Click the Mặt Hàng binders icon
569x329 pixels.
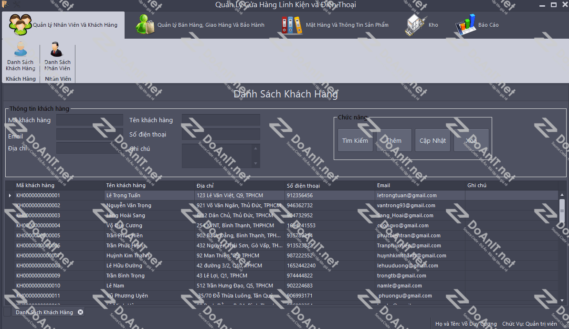(292, 25)
